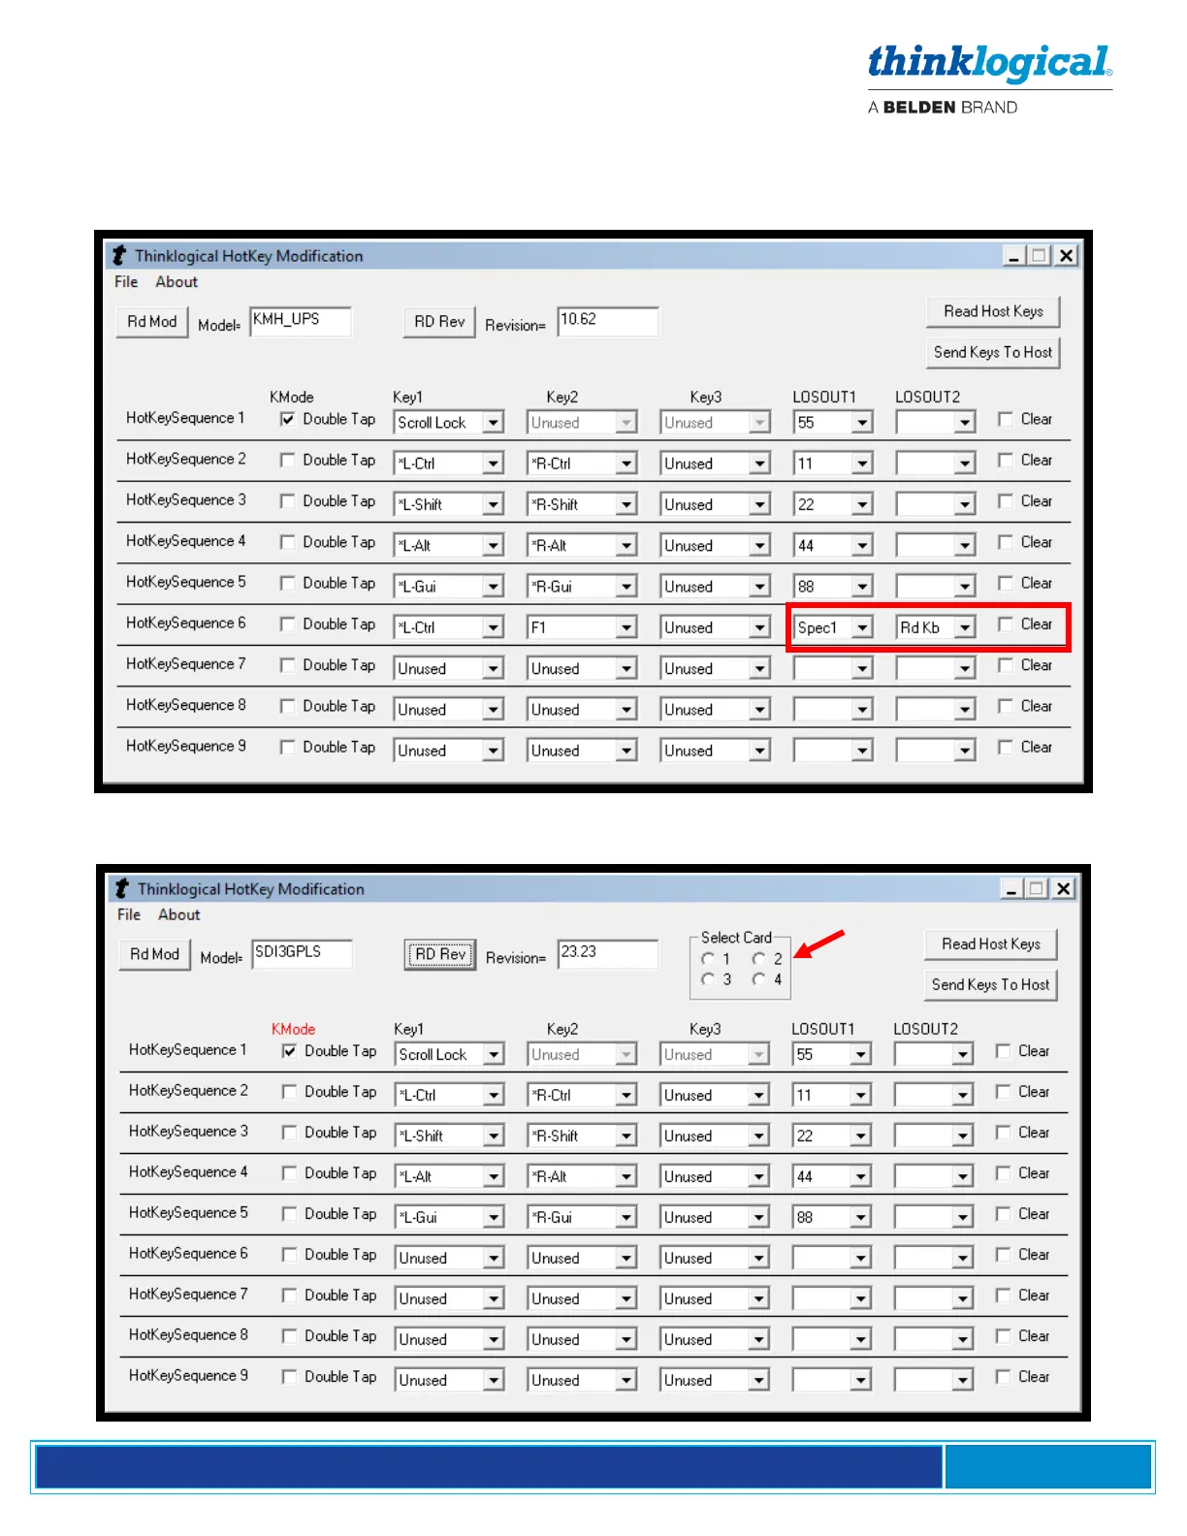
Task: Enable Double Tap for HotKeySequence 4 in the SDI3GPLS window
Action: (x=289, y=1173)
